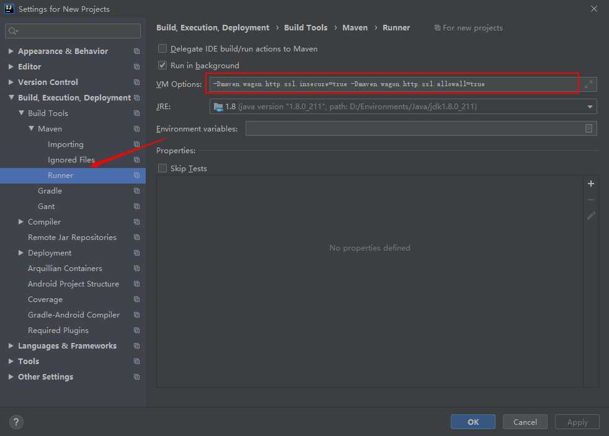The width and height of the screenshot is (609, 436).
Task: Click the Cancel button
Action: [525, 422]
